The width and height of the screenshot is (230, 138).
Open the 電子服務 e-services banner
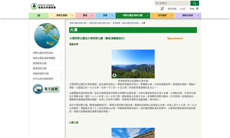pos(46,89)
